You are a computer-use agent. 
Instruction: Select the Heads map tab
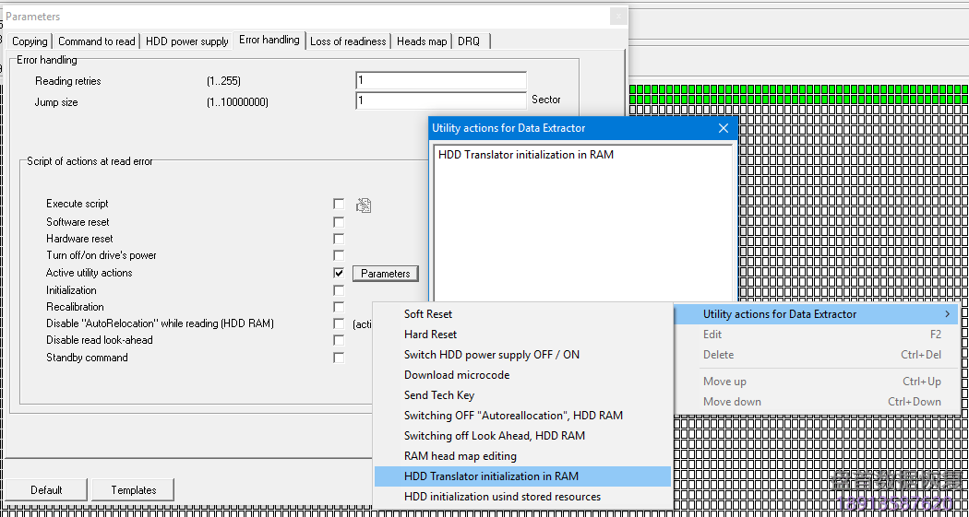click(422, 41)
